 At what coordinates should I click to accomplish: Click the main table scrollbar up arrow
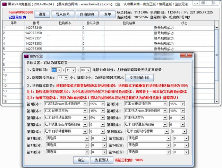[x=217, y=27]
